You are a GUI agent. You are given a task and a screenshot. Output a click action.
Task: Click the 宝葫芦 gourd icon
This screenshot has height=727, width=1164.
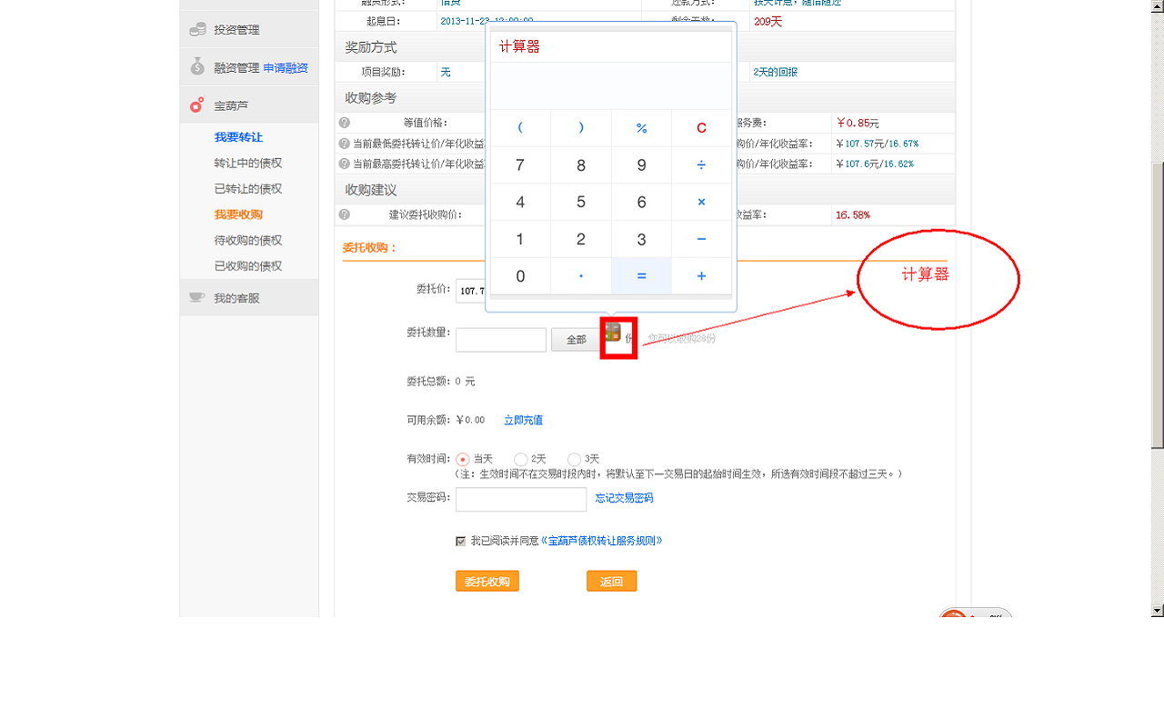pos(196,105)
